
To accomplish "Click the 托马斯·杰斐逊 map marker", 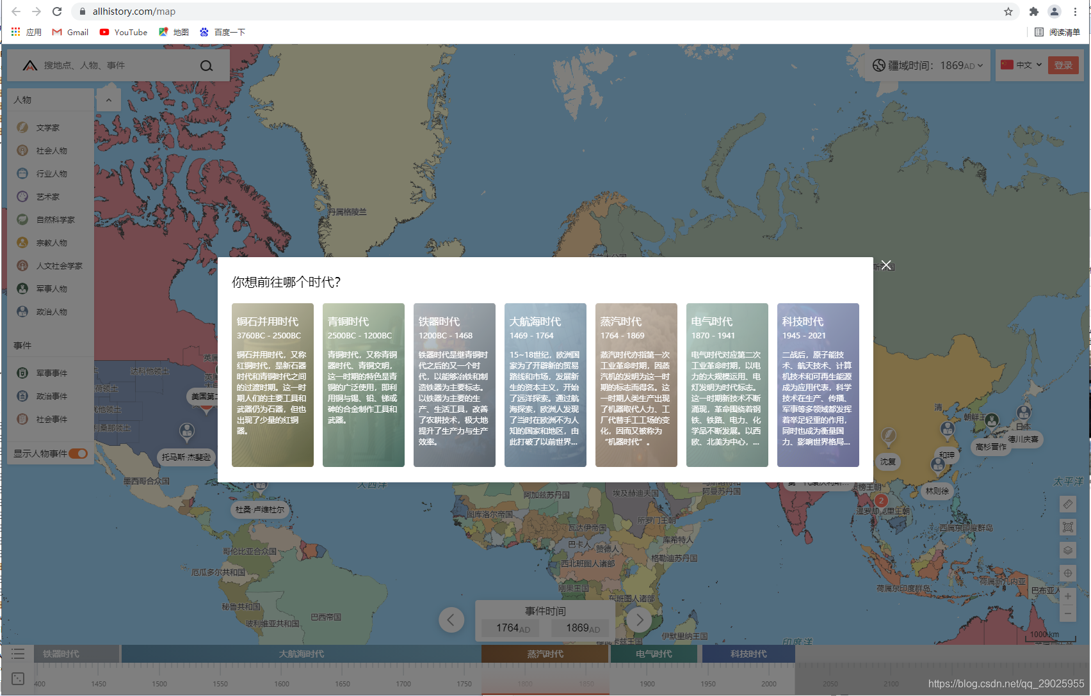I will (186, 457).
